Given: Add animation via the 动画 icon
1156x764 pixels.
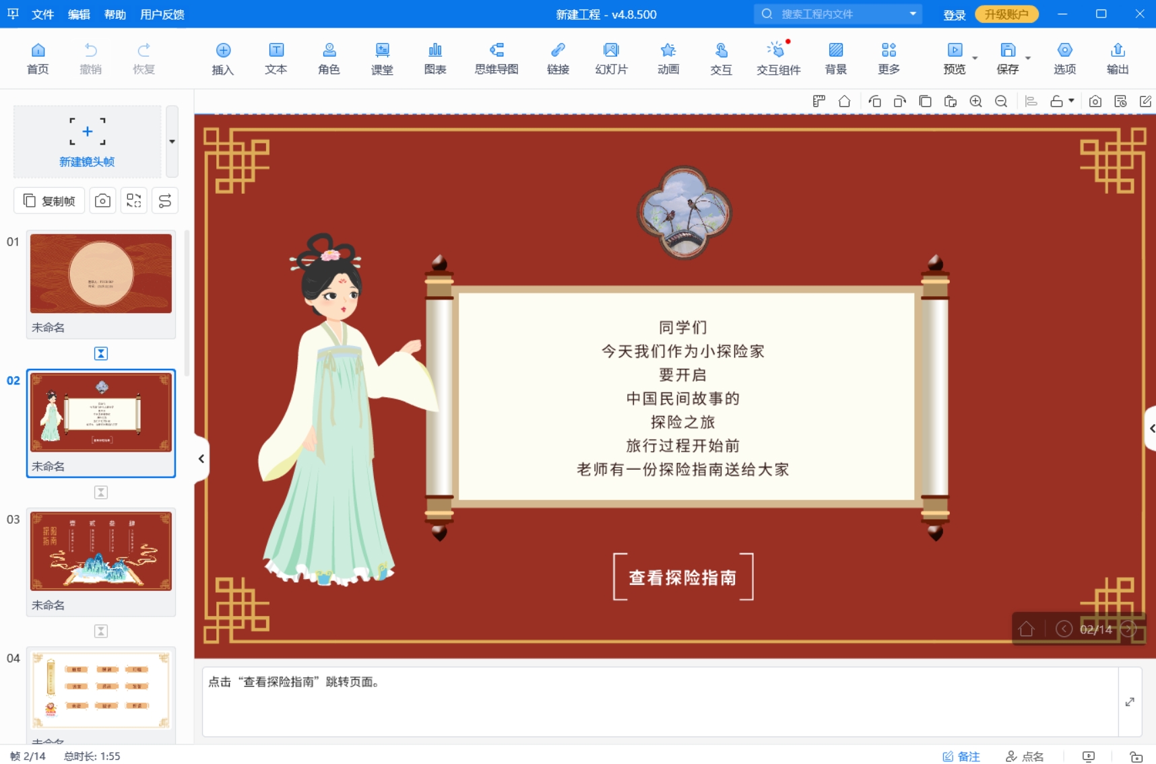Looking at the screenshot, I should click(x=667, y=58).
